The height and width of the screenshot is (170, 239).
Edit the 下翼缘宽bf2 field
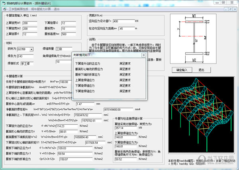[30, 29]
